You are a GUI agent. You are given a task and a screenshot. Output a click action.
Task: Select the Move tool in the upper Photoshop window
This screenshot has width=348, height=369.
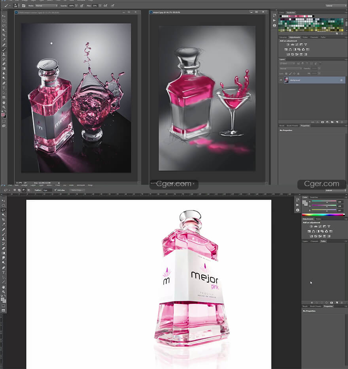tap(4, 16)
